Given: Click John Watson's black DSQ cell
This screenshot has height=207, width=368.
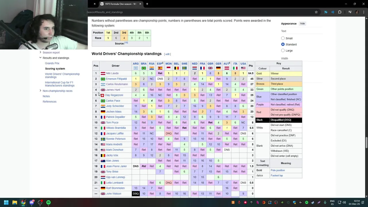Looking at the screenshot, I should pyautogui.click(x=136, y=194).
